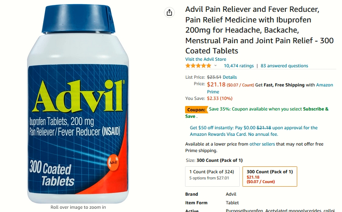Click the Roll over image to zoom caption
This screenshot has height=212, width=342.
point(78,207)
